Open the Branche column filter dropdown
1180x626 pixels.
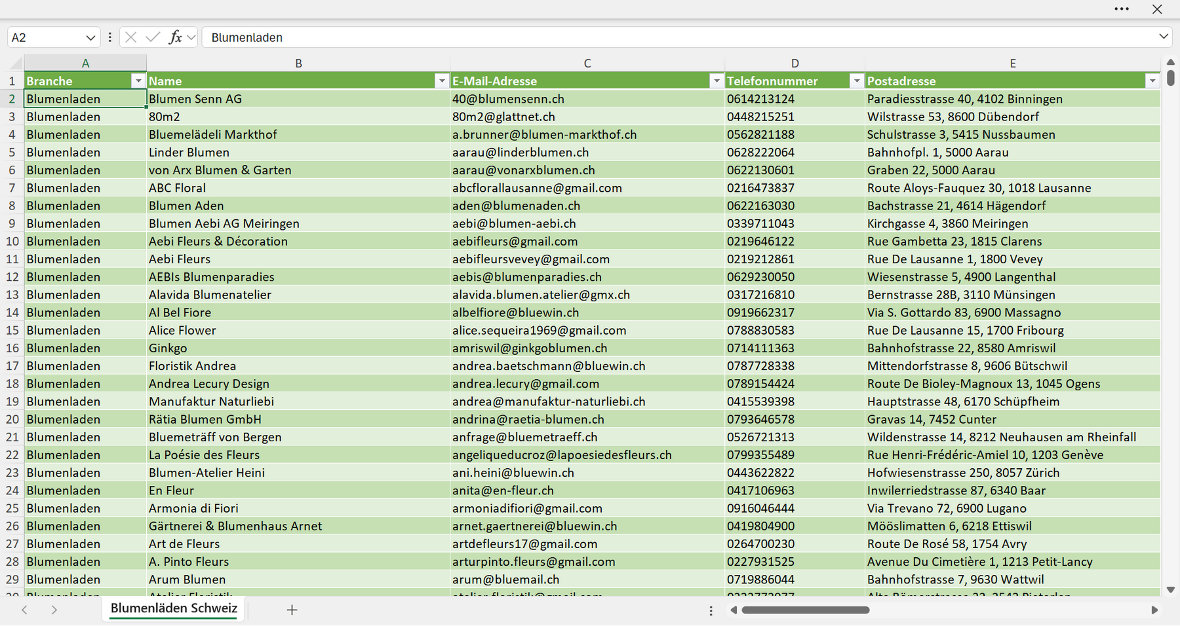click(138, 81)
